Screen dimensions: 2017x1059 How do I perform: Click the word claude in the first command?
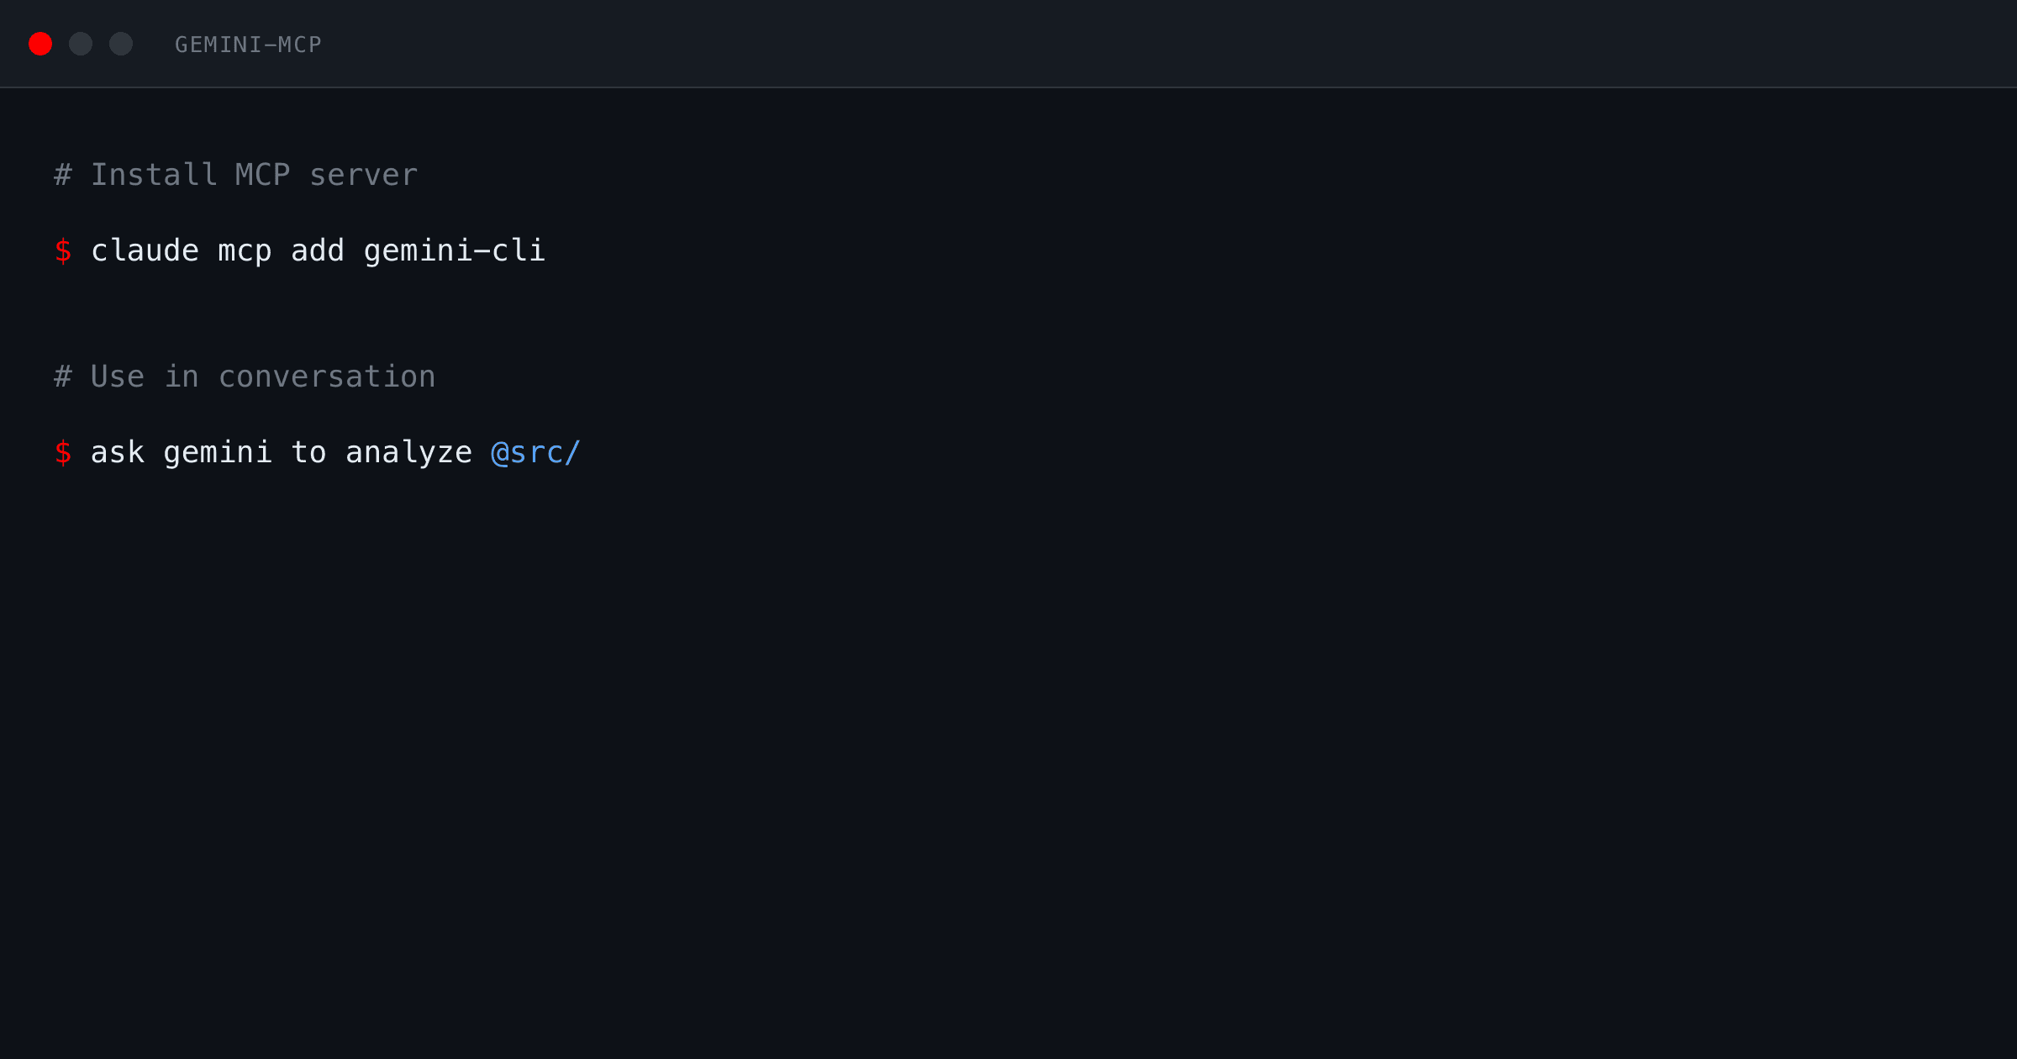(145, 250)
